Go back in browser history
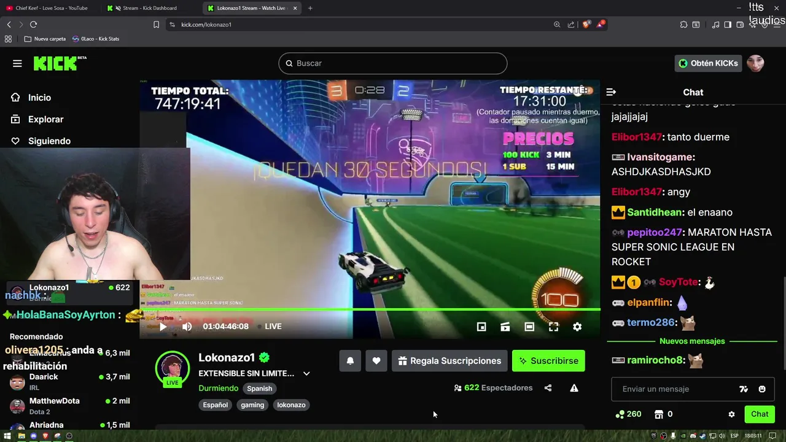 [x=9, y=25]
